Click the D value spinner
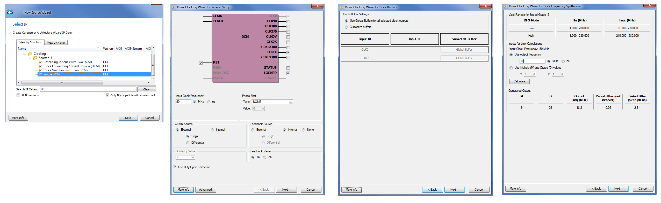 tap(562, 74)
